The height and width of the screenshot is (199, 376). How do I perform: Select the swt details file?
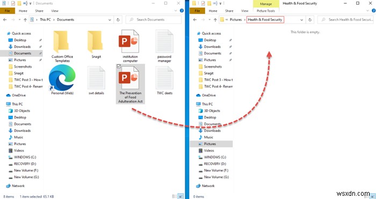[96, 80]
